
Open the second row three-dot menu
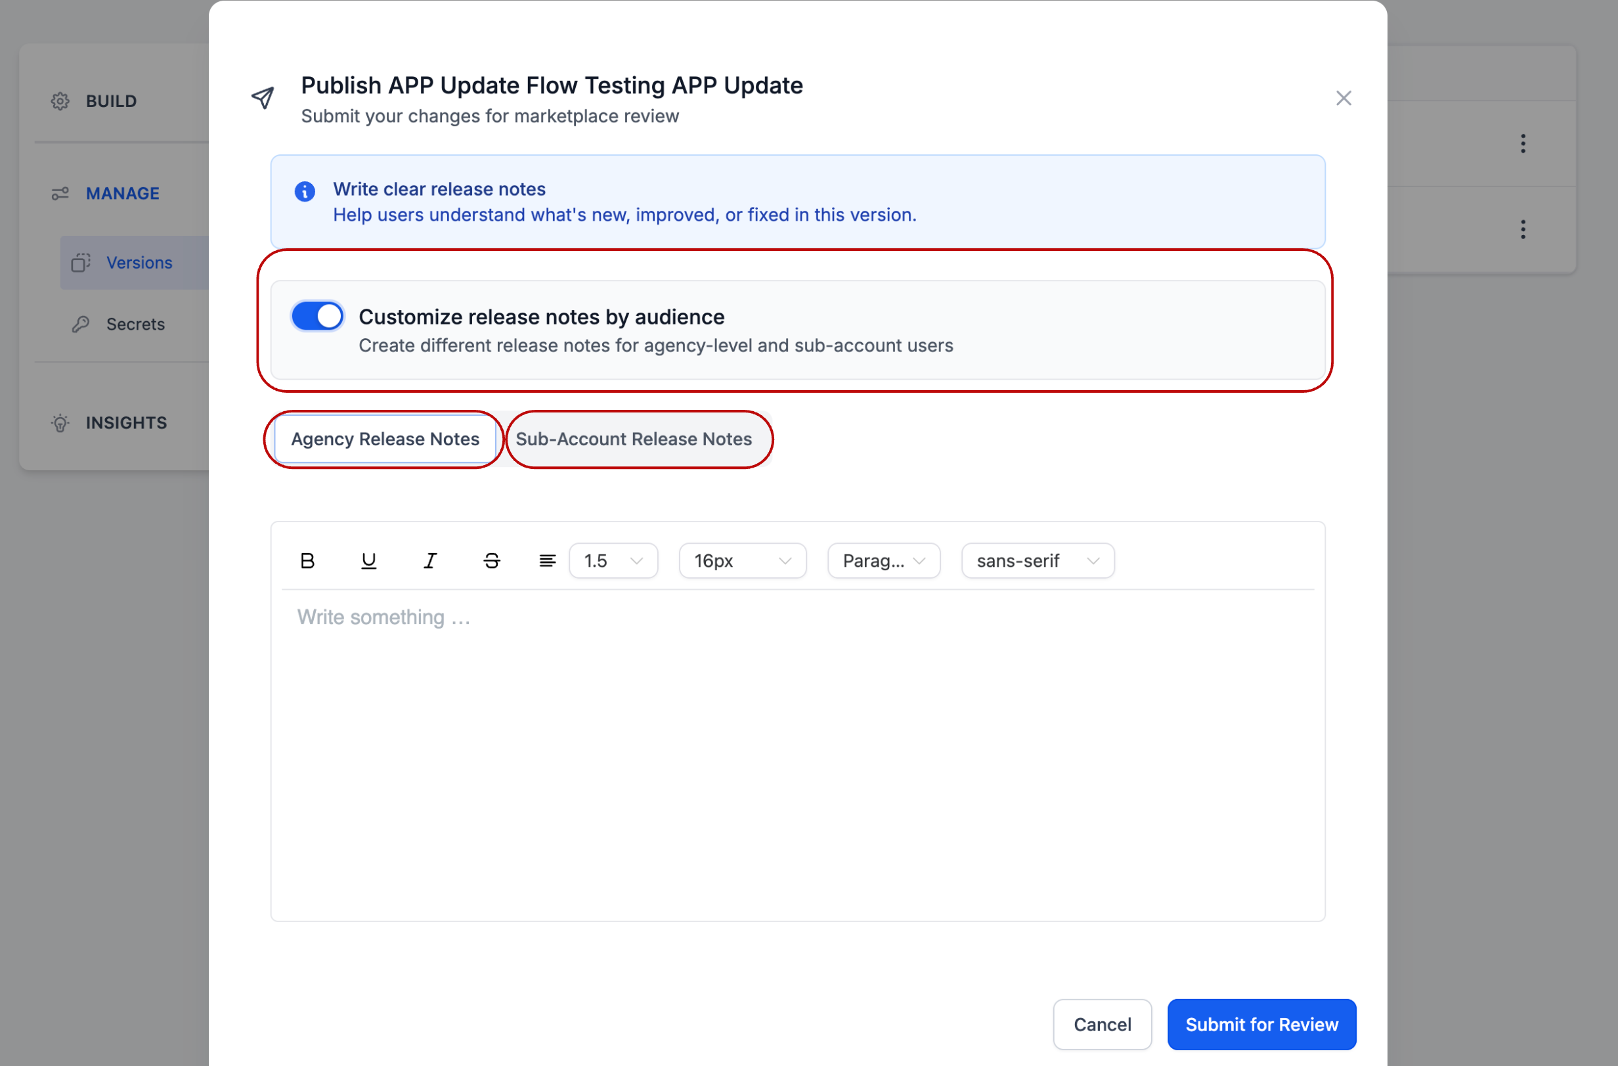tap(1523, 229)
